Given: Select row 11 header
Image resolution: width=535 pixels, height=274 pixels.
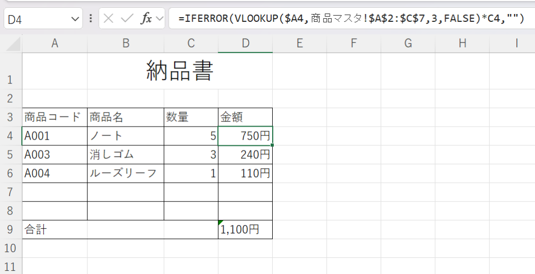Looking at the screenshot, I should pos(11,266).
